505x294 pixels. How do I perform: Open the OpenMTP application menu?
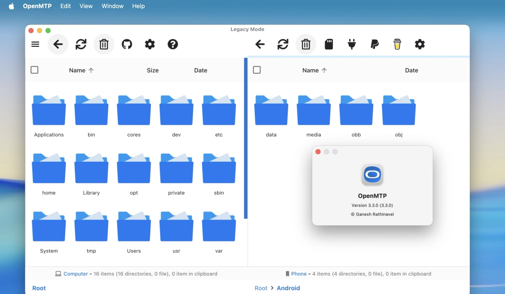click(37, 6)
